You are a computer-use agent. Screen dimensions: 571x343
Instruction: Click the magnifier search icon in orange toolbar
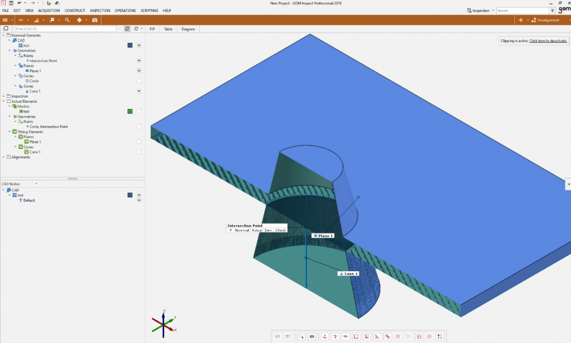67,20
